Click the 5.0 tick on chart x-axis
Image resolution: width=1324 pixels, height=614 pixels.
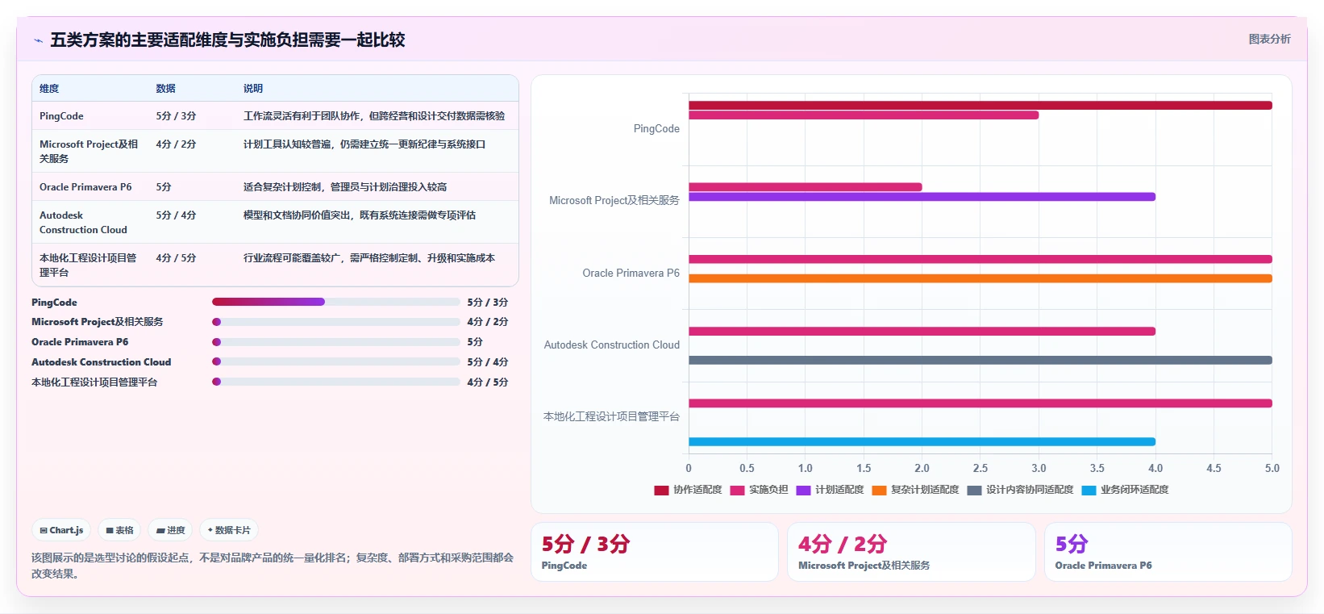[1272, 469]
